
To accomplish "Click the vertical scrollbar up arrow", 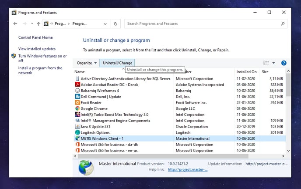I will point(288,71).
